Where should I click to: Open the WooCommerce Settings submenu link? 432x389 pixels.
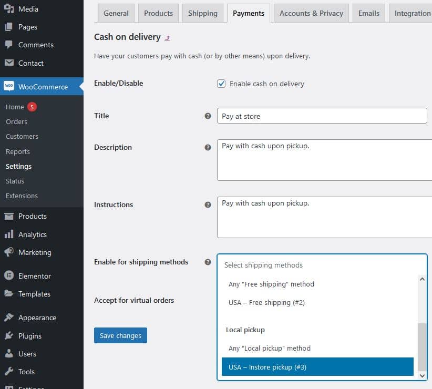pyautogui.click(x=18, y=166)
